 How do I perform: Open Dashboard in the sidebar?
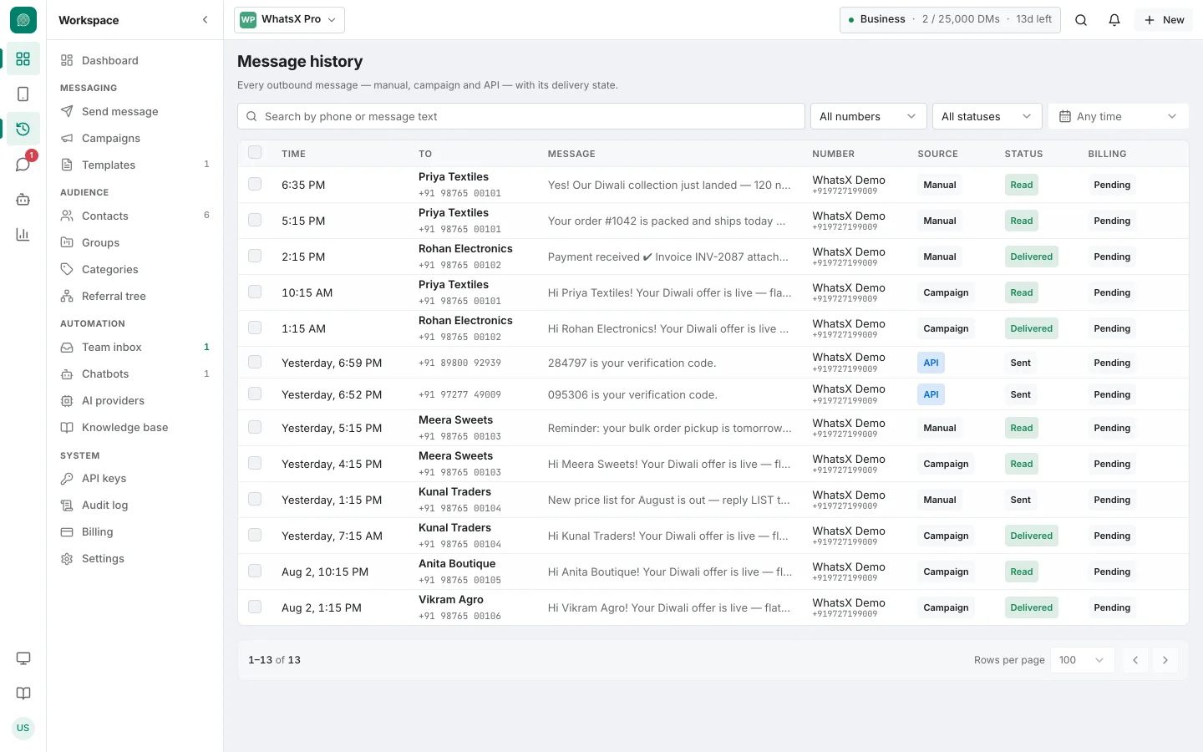click(135, 60)
